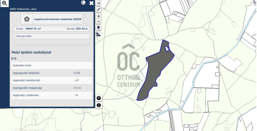
Task: Click the legnagyobb beépítés 0.5% row
Action: [x=52, y=73]
